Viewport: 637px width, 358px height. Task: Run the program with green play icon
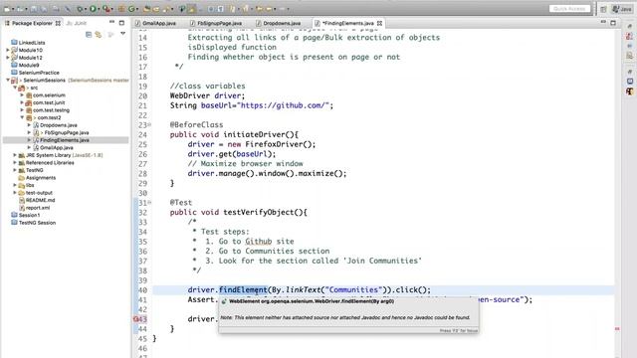(x=93, y=9)
